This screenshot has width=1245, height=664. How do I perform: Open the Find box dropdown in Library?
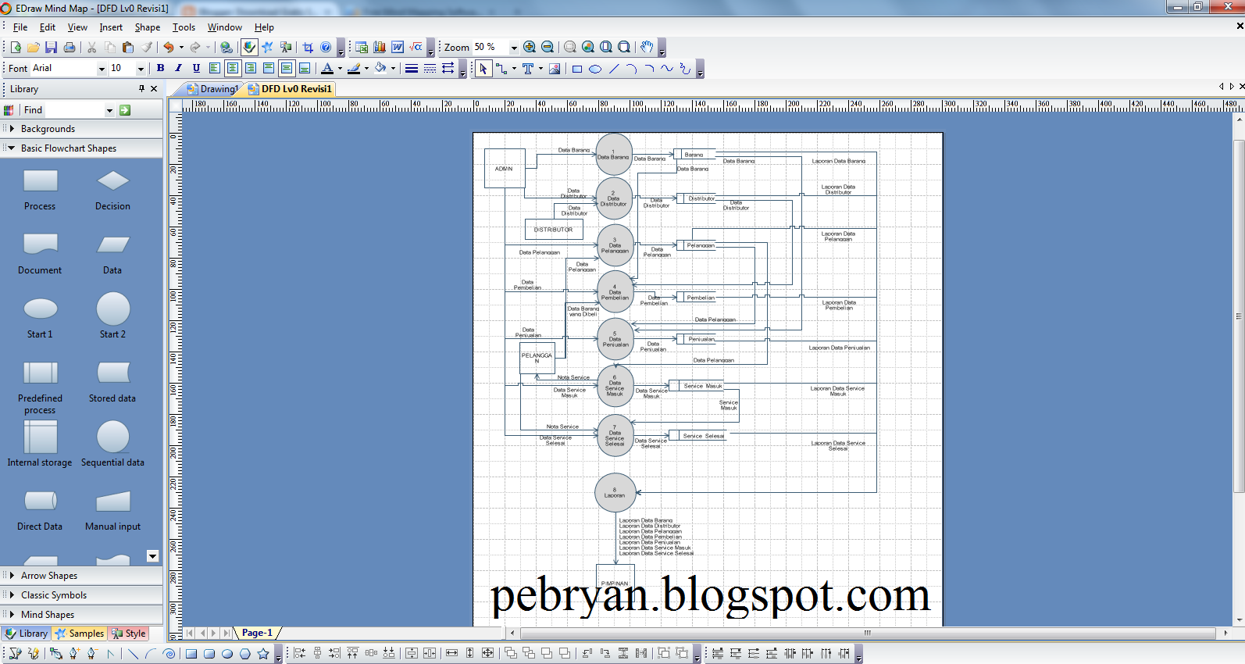point(109,110)
